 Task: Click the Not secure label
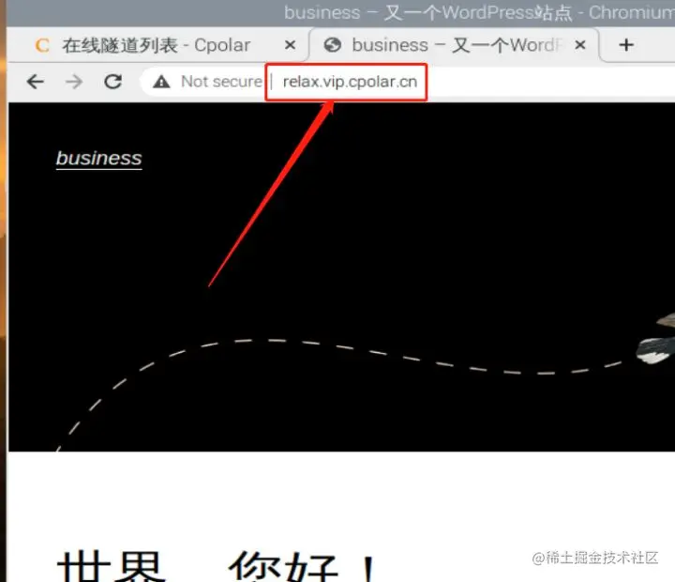(221, 82)
